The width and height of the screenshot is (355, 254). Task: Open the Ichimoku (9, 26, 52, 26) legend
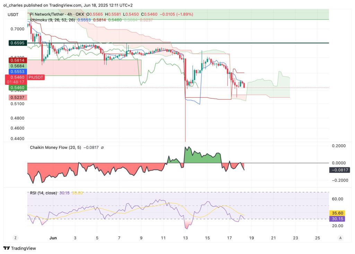click(52, 20)
